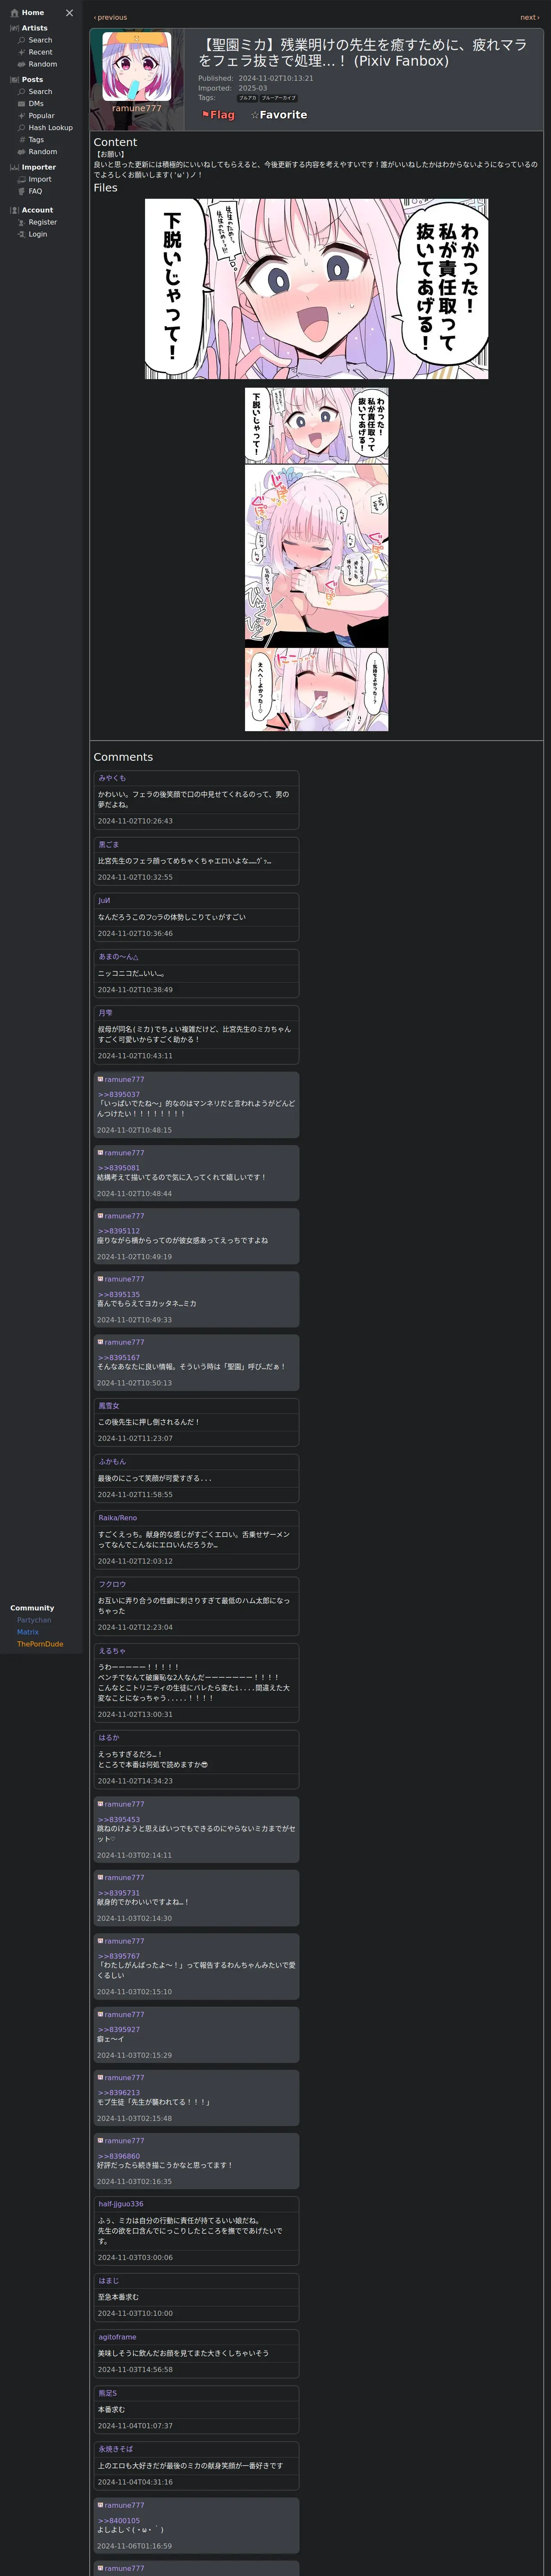Follow reply reference >>8396213

(x=119, y=2092)
